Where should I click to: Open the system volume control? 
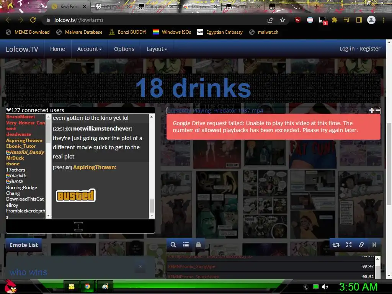(x=325, y=287)
